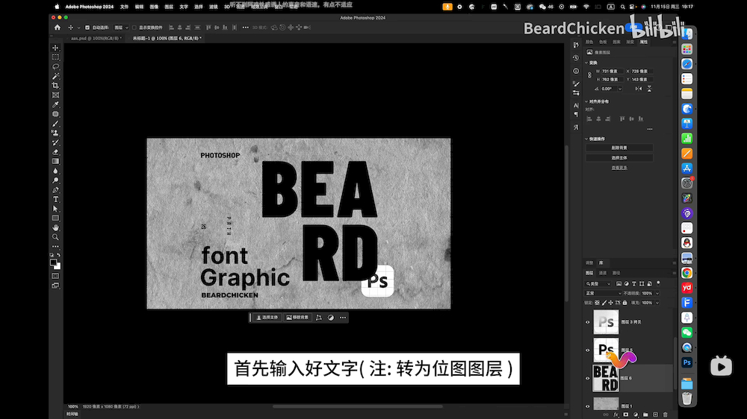Image resolution: width=747 pixels, height=419 pixels.
Task: Select the Rectangular Marquee tool
Action: pyautogui.click(x=56, y=57)
